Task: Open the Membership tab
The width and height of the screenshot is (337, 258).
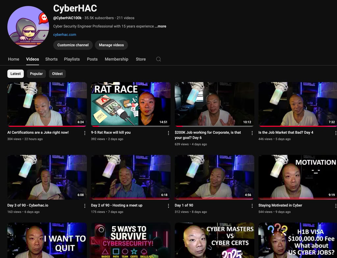Action: coord(117,59)
